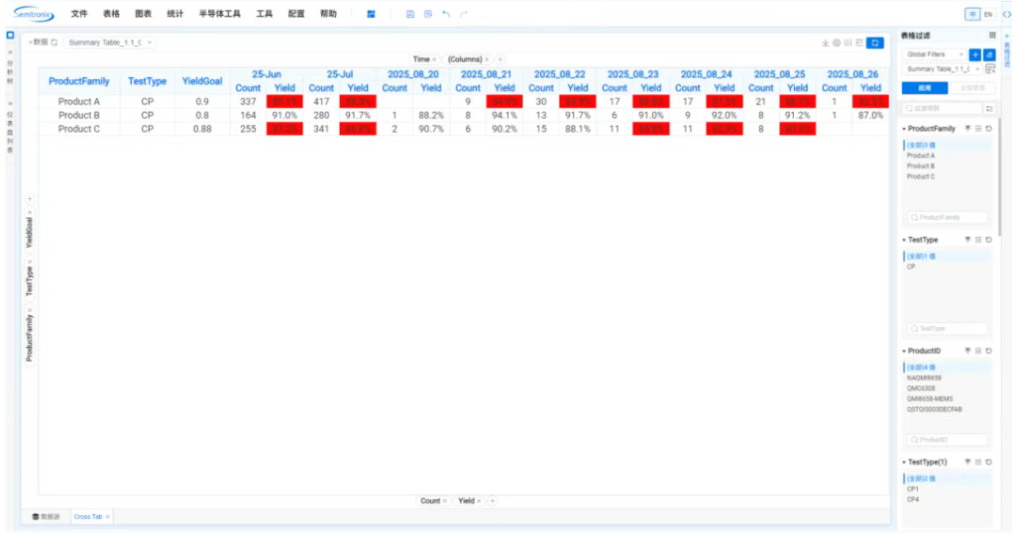This screenshot has height=533, width=1017.
Task: Open the grid icon in the filter panel header
Action: tap(992, 35)
